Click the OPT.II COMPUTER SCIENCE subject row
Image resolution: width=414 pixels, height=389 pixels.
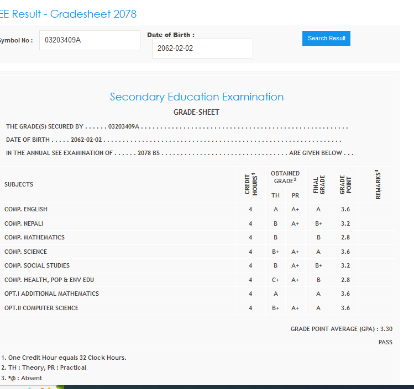(41, 308)
